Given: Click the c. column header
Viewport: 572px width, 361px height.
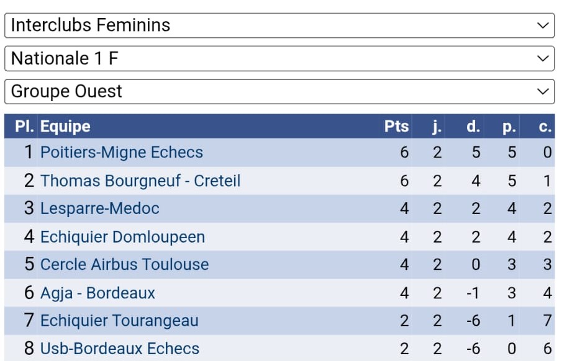Looking at the screenshot, I should (x=545, y=127).
